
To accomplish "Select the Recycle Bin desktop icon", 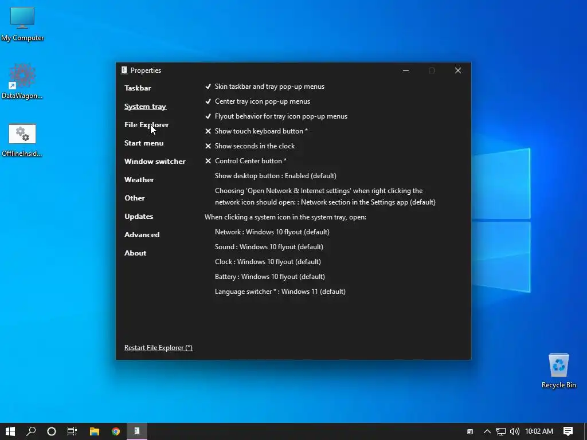I will click(558, 371).
